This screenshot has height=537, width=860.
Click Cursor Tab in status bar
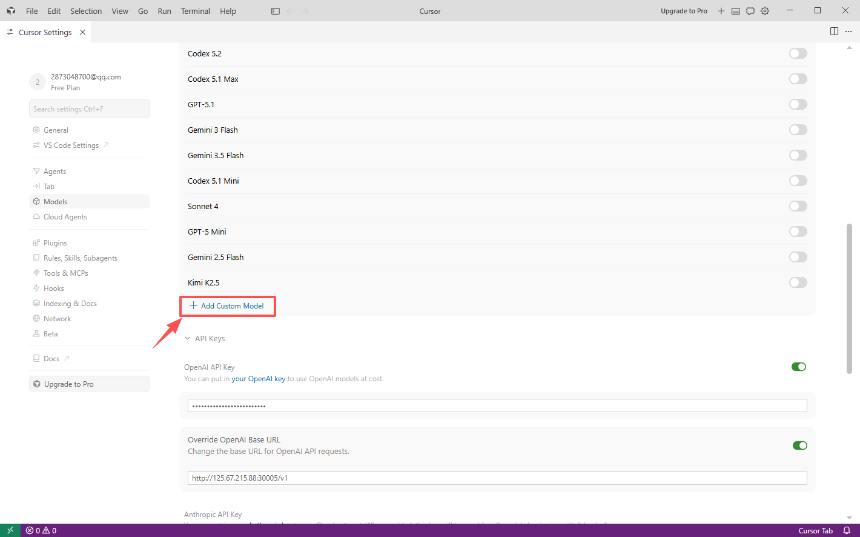(815, 530)
